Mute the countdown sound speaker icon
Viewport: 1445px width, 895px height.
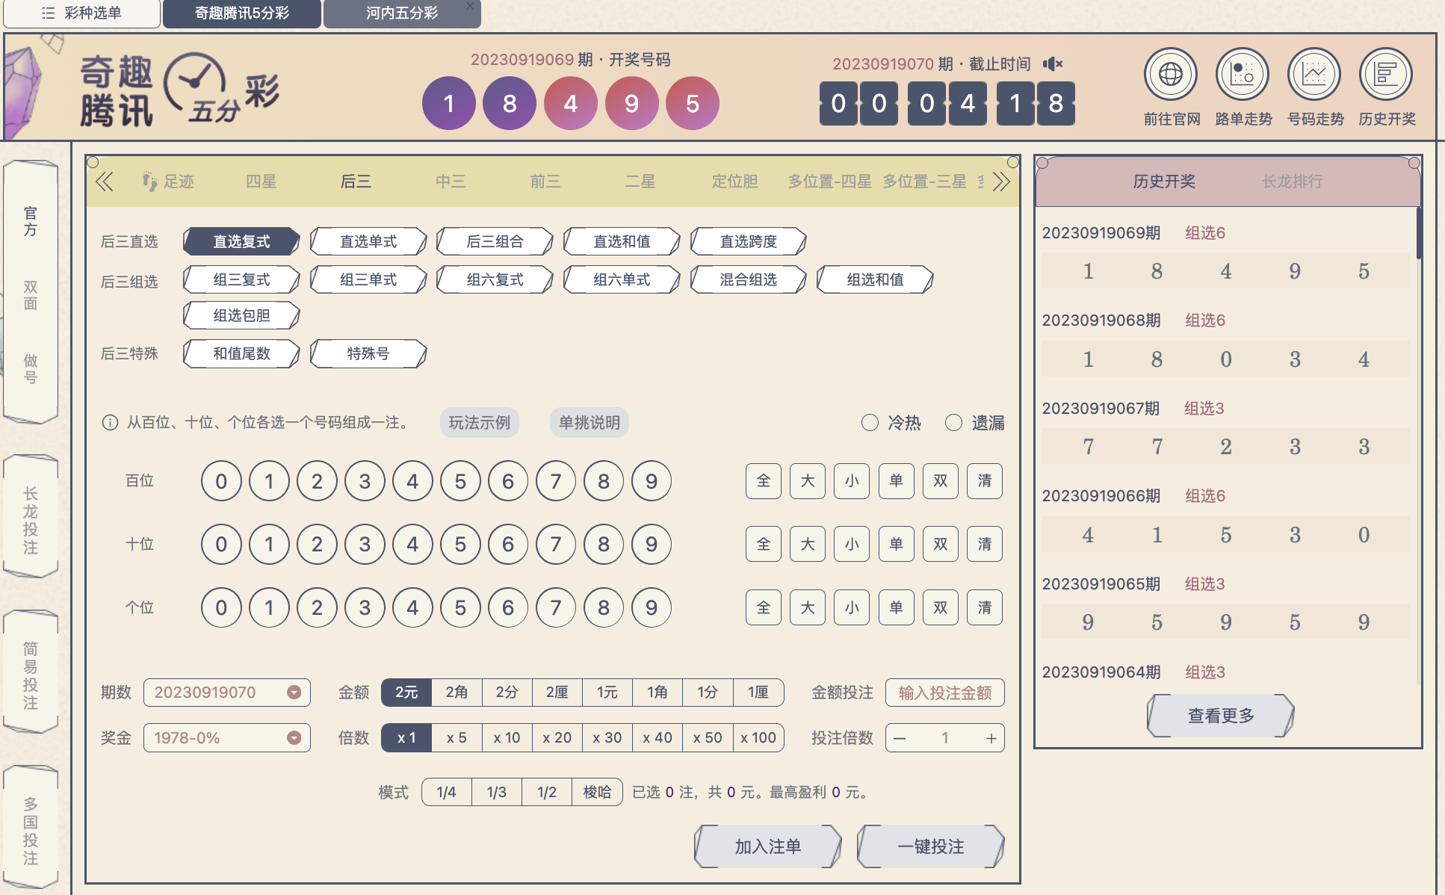point(1053,64)
